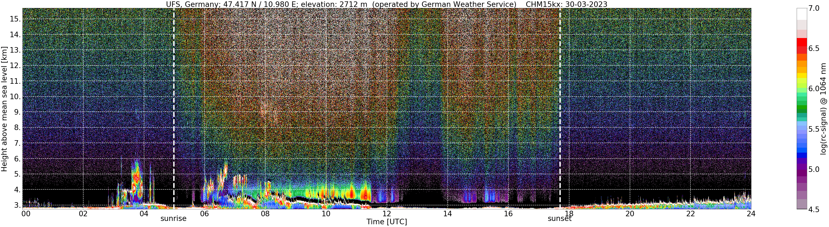The width and height of the screenshot is (829, 227).
Task: Click x-axis tick label 20
Action: point(630,214)
